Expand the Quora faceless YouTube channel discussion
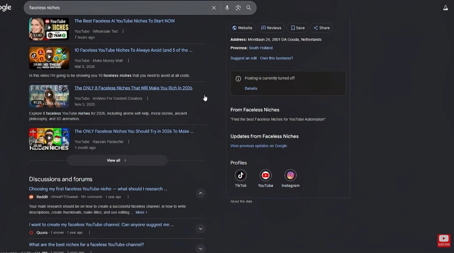Image resolution: width=454 pixels, height=253 pixels. (200, 229)
